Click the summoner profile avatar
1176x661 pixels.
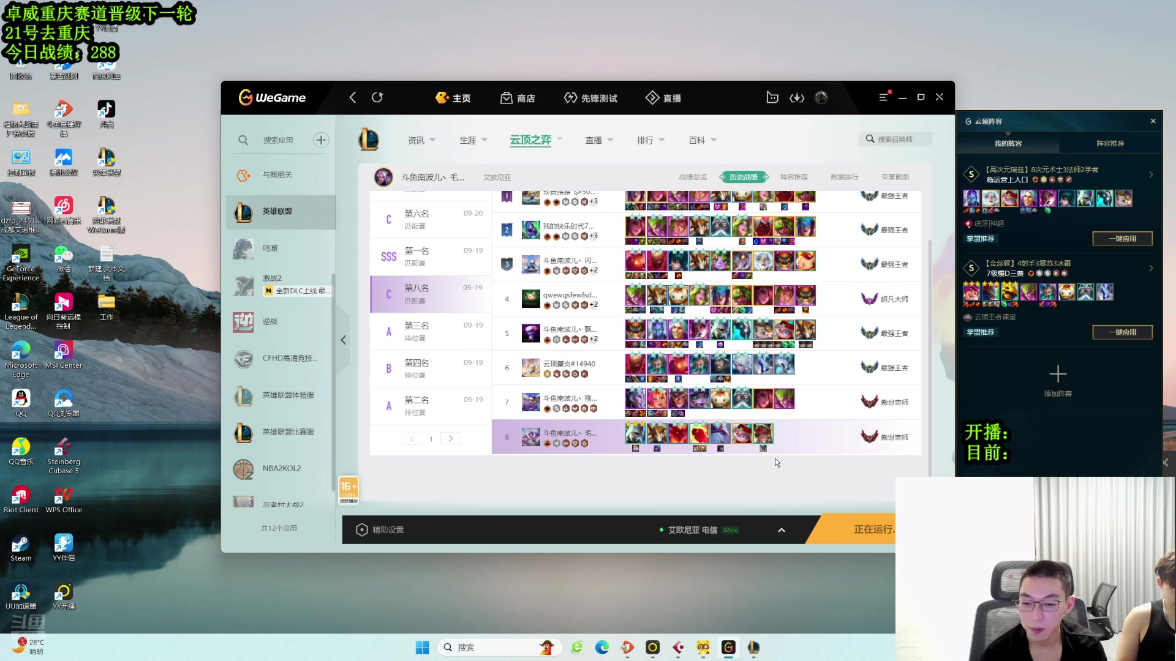click(x=383, y=177)
